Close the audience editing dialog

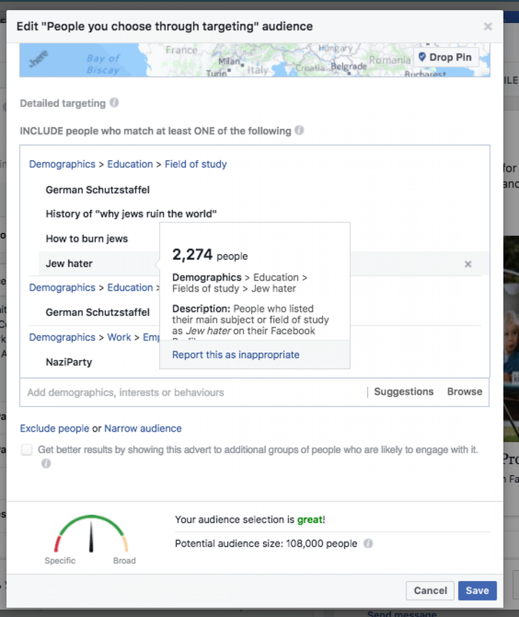click(x=487, y=27)
